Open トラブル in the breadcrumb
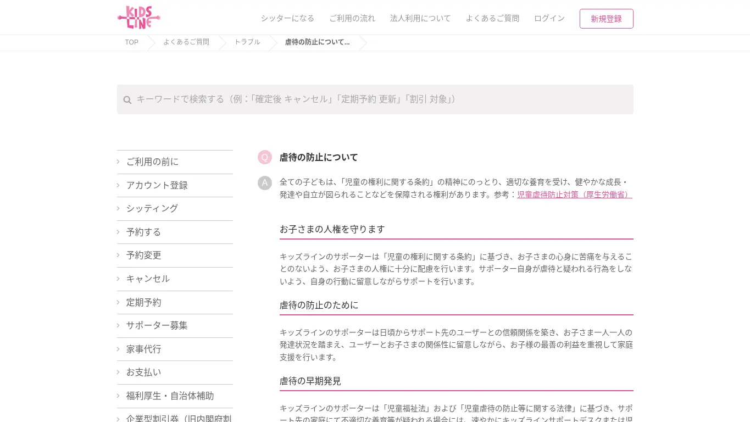This screenshot has width=750, height=422. pyautogui.click(x=247, y=42)
